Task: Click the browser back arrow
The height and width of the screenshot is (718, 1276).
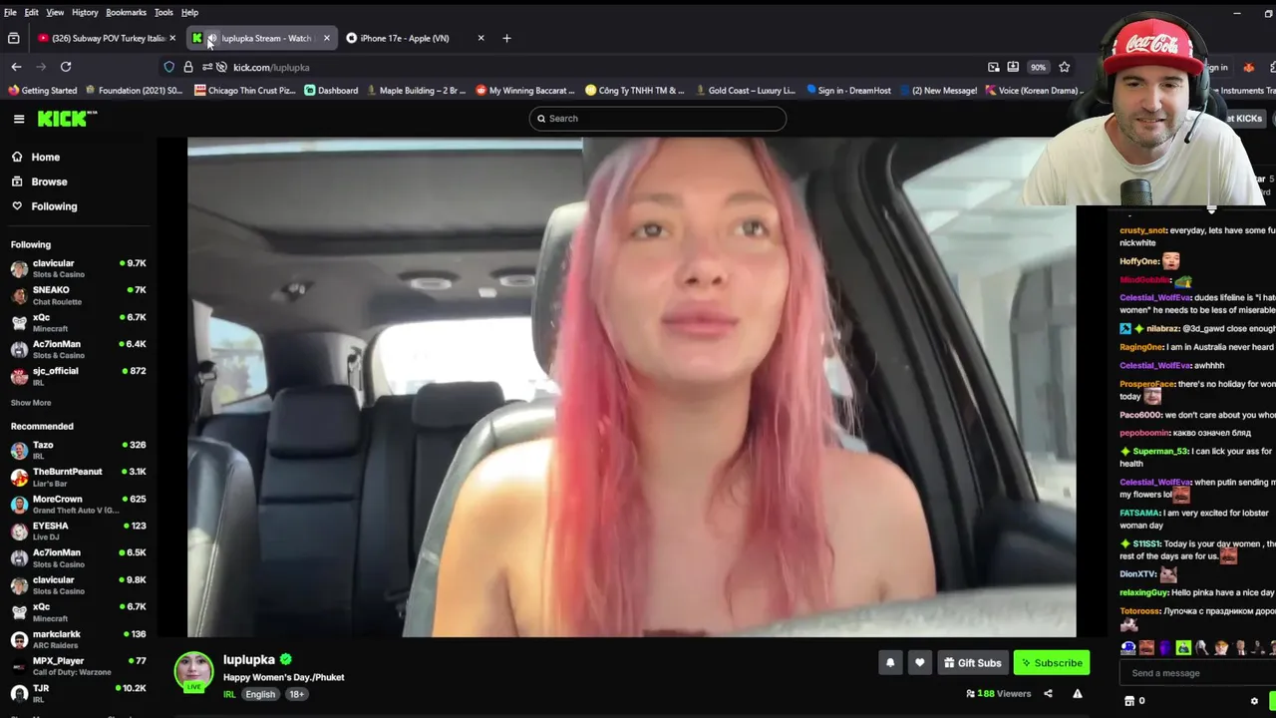Action: (16, 67)
